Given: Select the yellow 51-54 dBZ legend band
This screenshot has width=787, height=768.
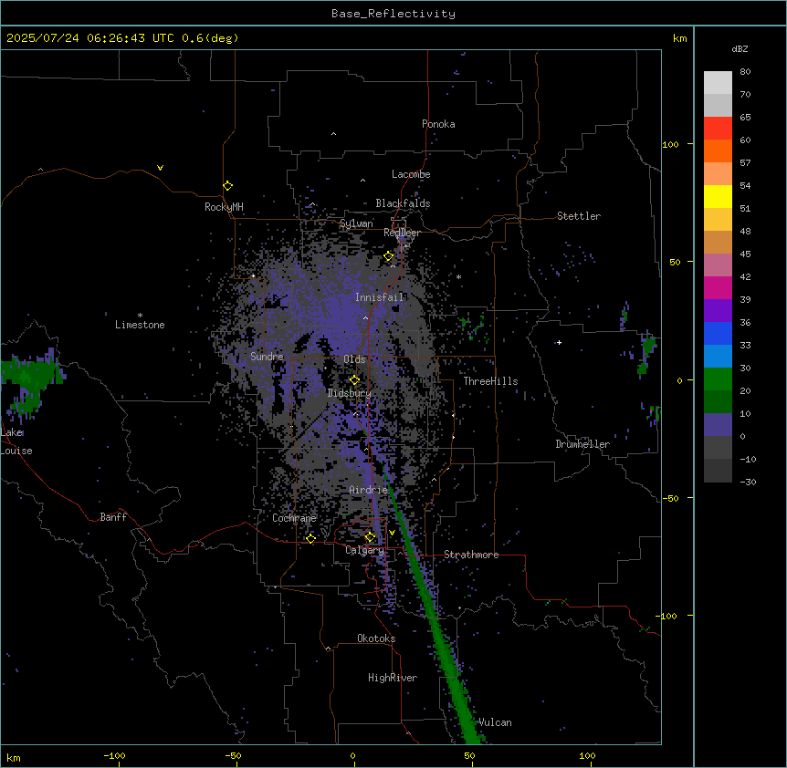Looking at the screenshot, I should point(718,197).
